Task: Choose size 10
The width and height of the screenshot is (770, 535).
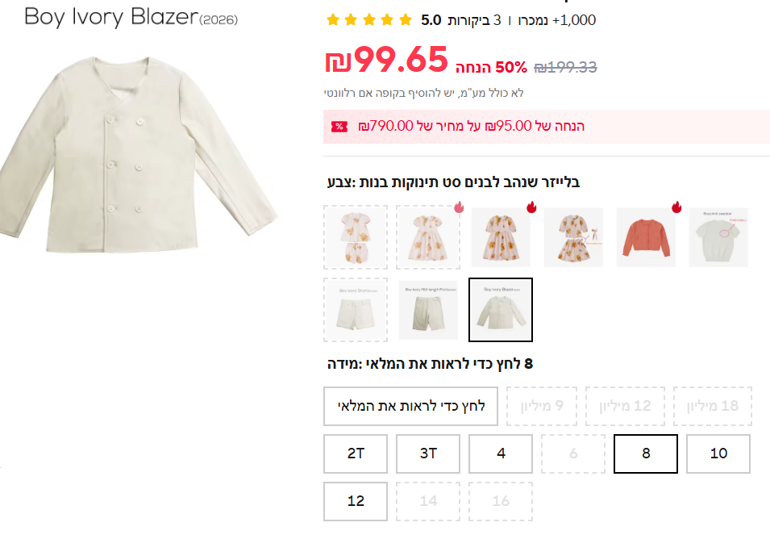Action: (x=718, y=453)
